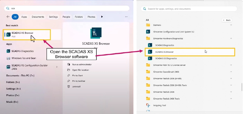Viewport: 243px width, 114px height.
Task: Collapse the Simcenter Hardware Diagnostics folder
Action: click(x=231, y=39)
